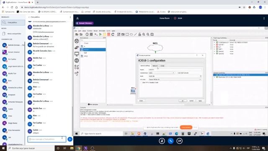Click the chat message input field
The image size is (268, 151).
click(46, 139)
